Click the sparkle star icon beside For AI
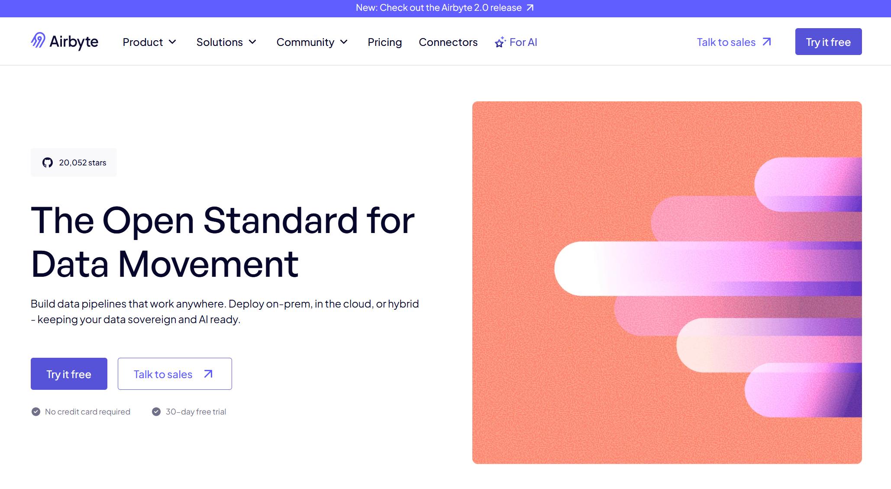This screenshot has height=489, width=891. point(500,42)
